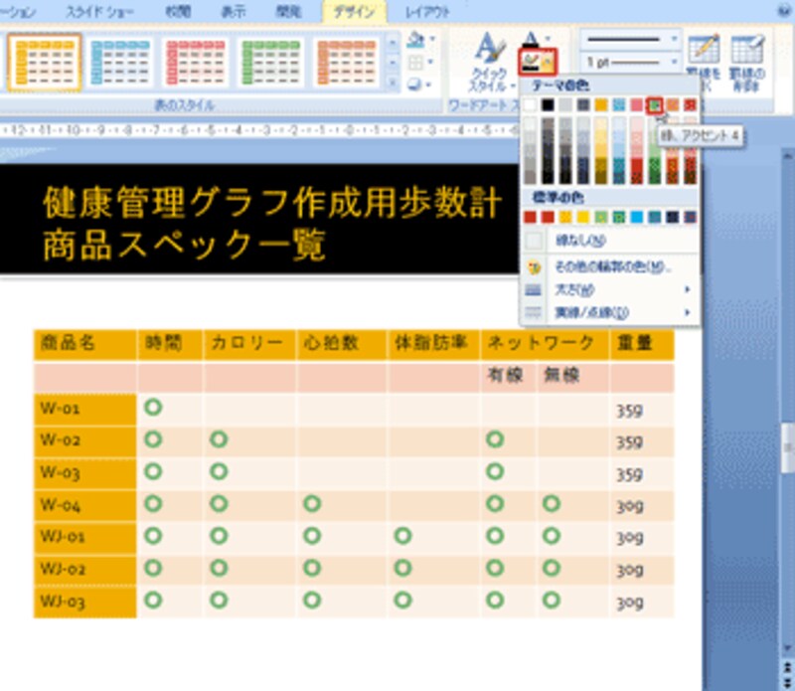The height and width of the screenshot is (691, 795).
Task: Expand the borders dropdown arrow
Action: 430,63
